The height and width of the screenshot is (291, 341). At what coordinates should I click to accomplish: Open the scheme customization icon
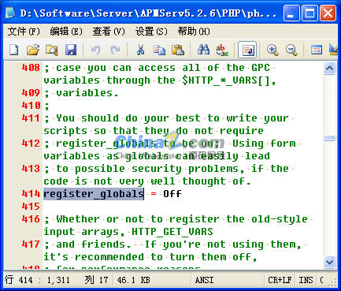316,50
